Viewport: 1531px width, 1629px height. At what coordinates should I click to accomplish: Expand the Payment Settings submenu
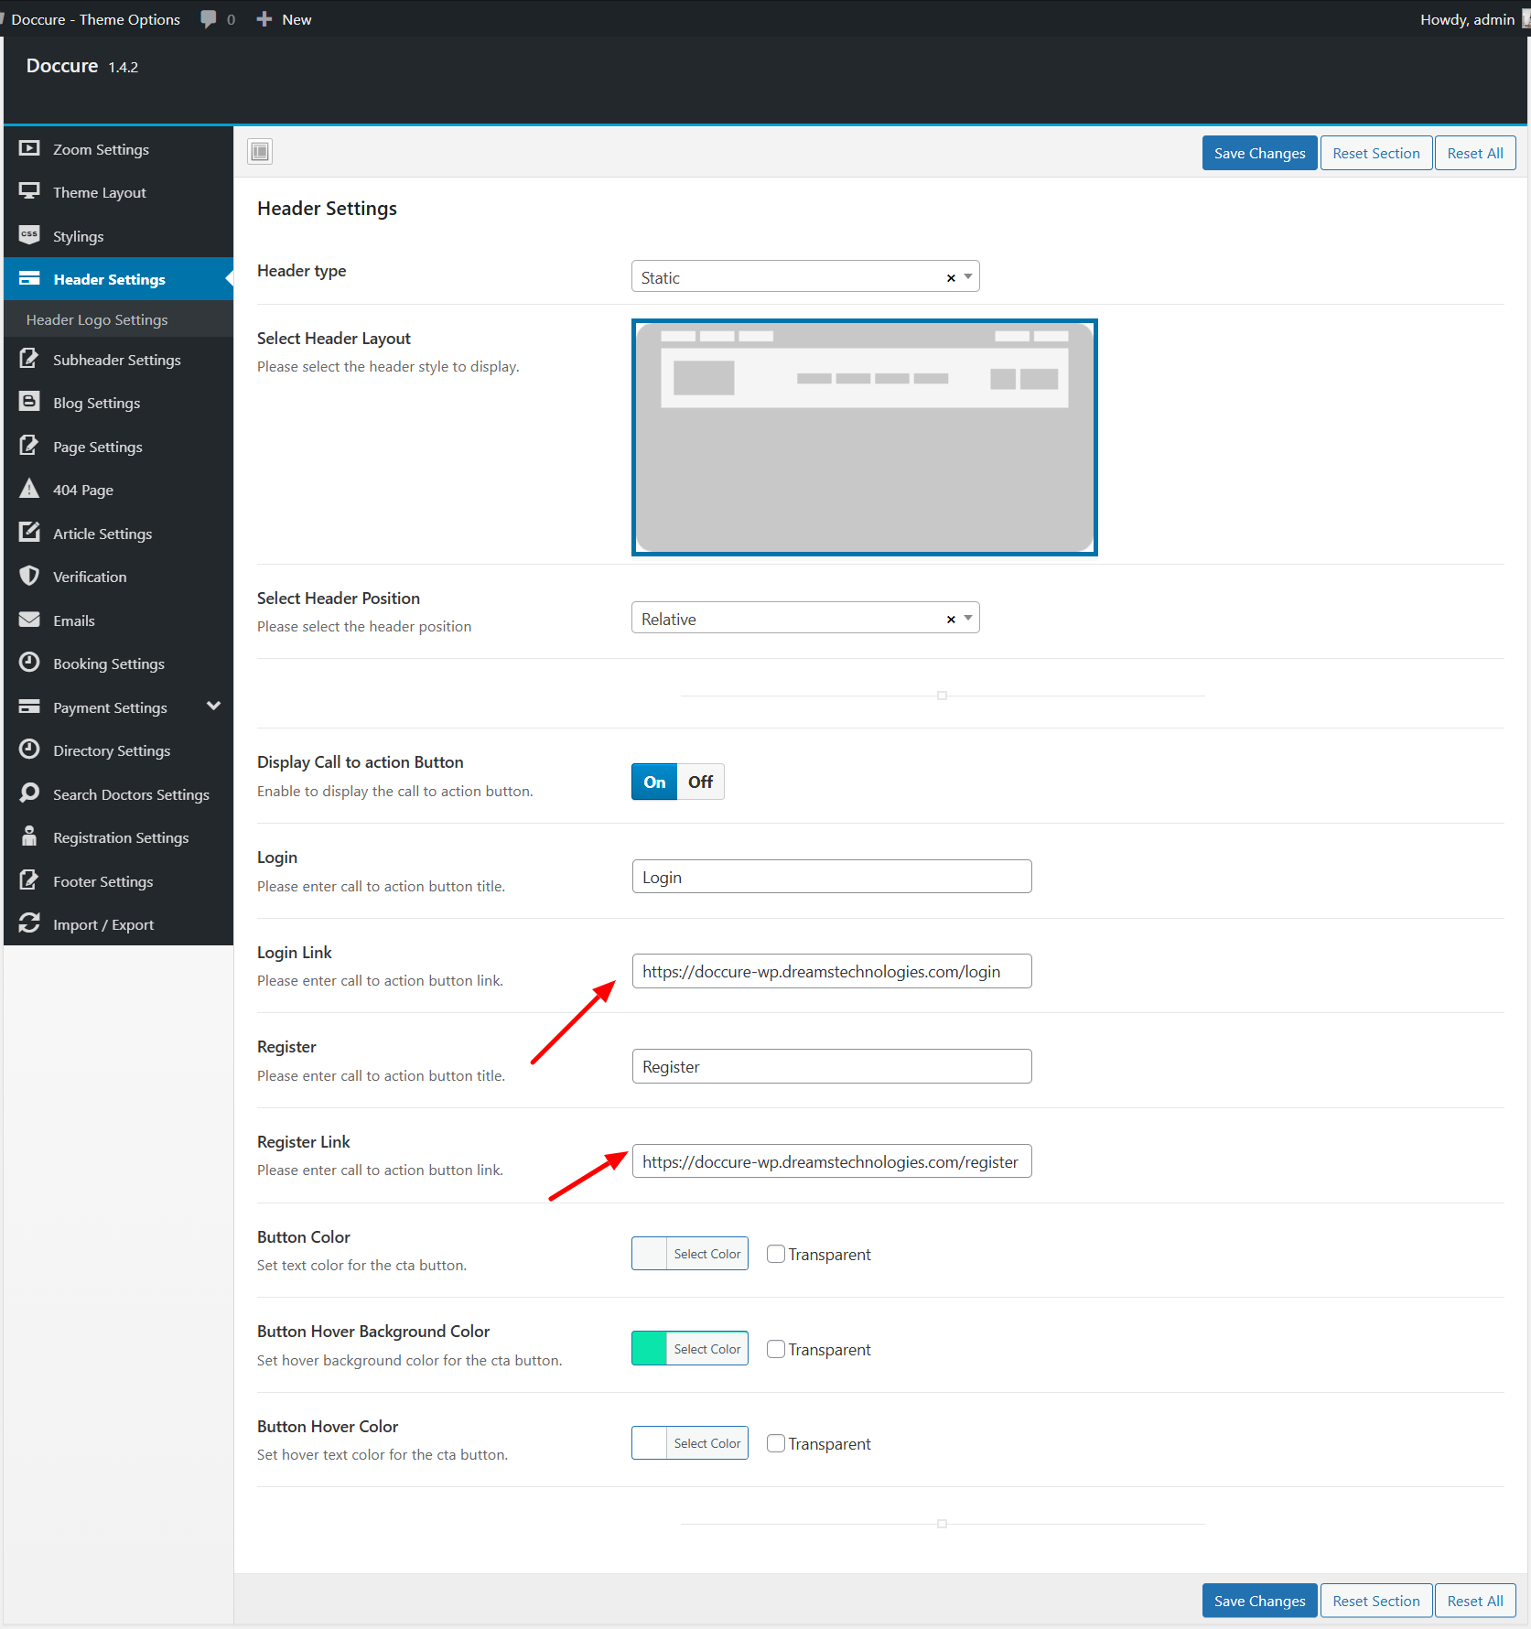coord(213,707)
